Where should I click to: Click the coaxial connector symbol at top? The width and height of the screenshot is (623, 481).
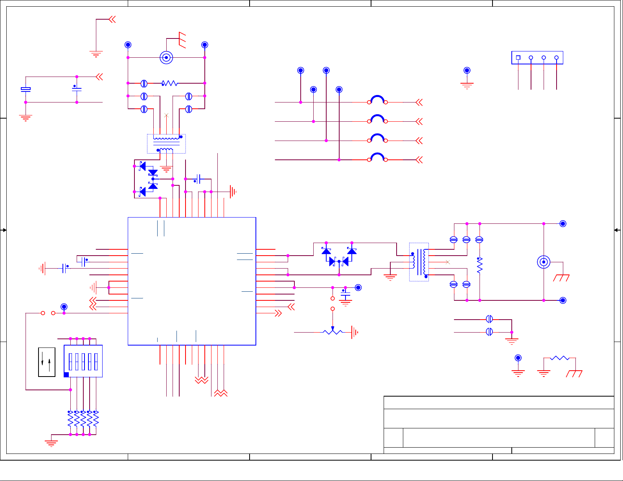(166, 58)
